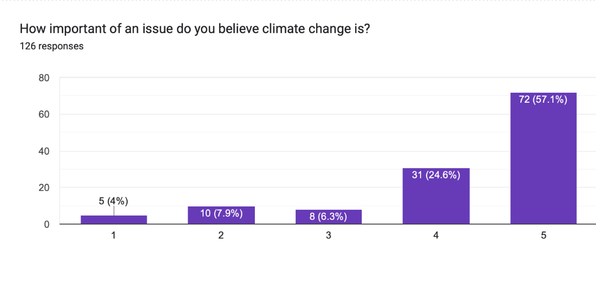Image resolution: width=596 pixels, height=281 pixels.
Task: Click y-axis value 40
Action: click(44, 151)
